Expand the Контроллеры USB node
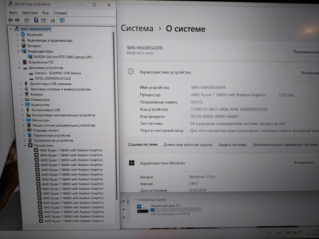This screenshot has height=239, width=319. 22,110
